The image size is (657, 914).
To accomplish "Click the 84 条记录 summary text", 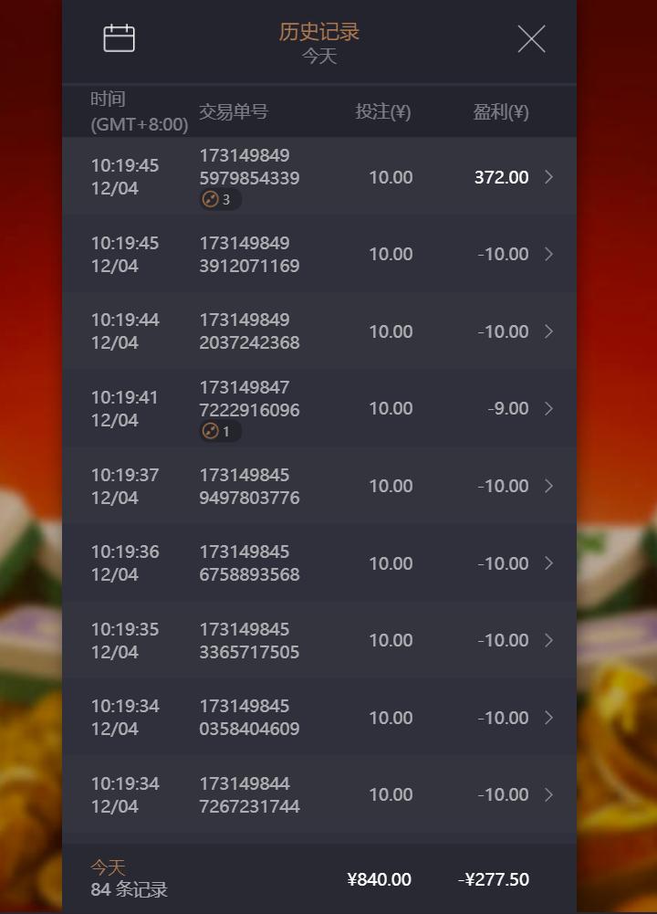I will click(x=129, y=889).
